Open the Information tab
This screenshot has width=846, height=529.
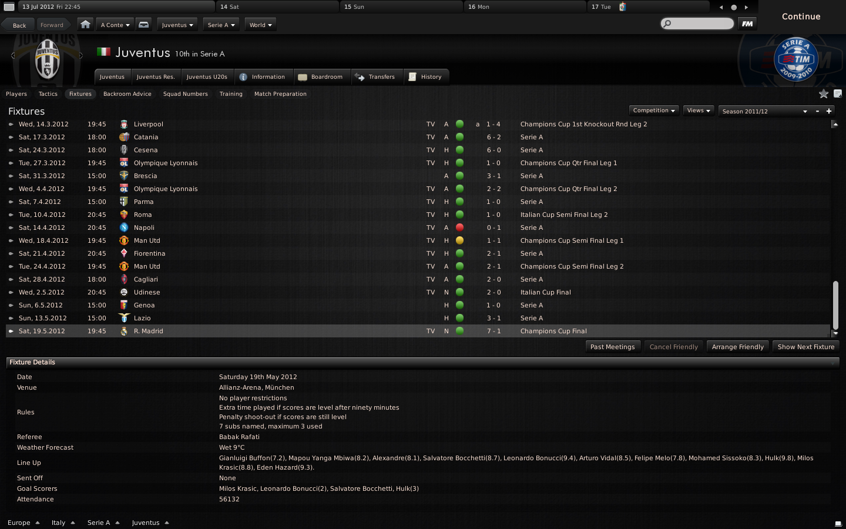[x=263, y=77]
